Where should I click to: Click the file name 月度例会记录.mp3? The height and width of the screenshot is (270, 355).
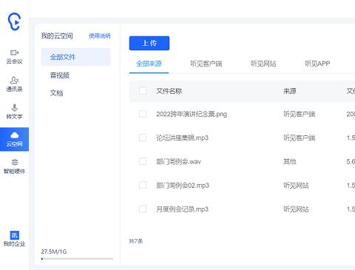click(182, 209)
